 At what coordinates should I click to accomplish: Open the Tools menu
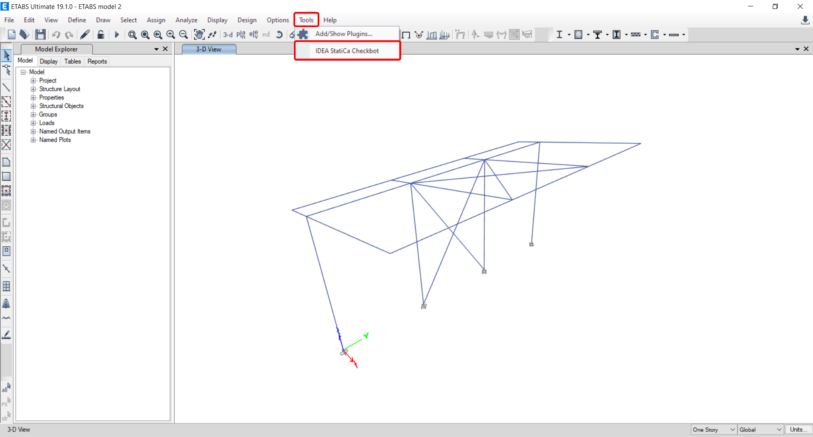[x=306, y=20]
